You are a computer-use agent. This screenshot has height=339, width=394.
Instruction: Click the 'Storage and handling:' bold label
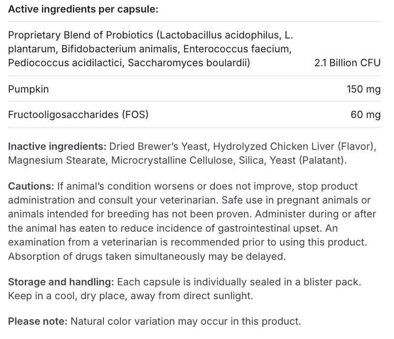pos(61,282)
